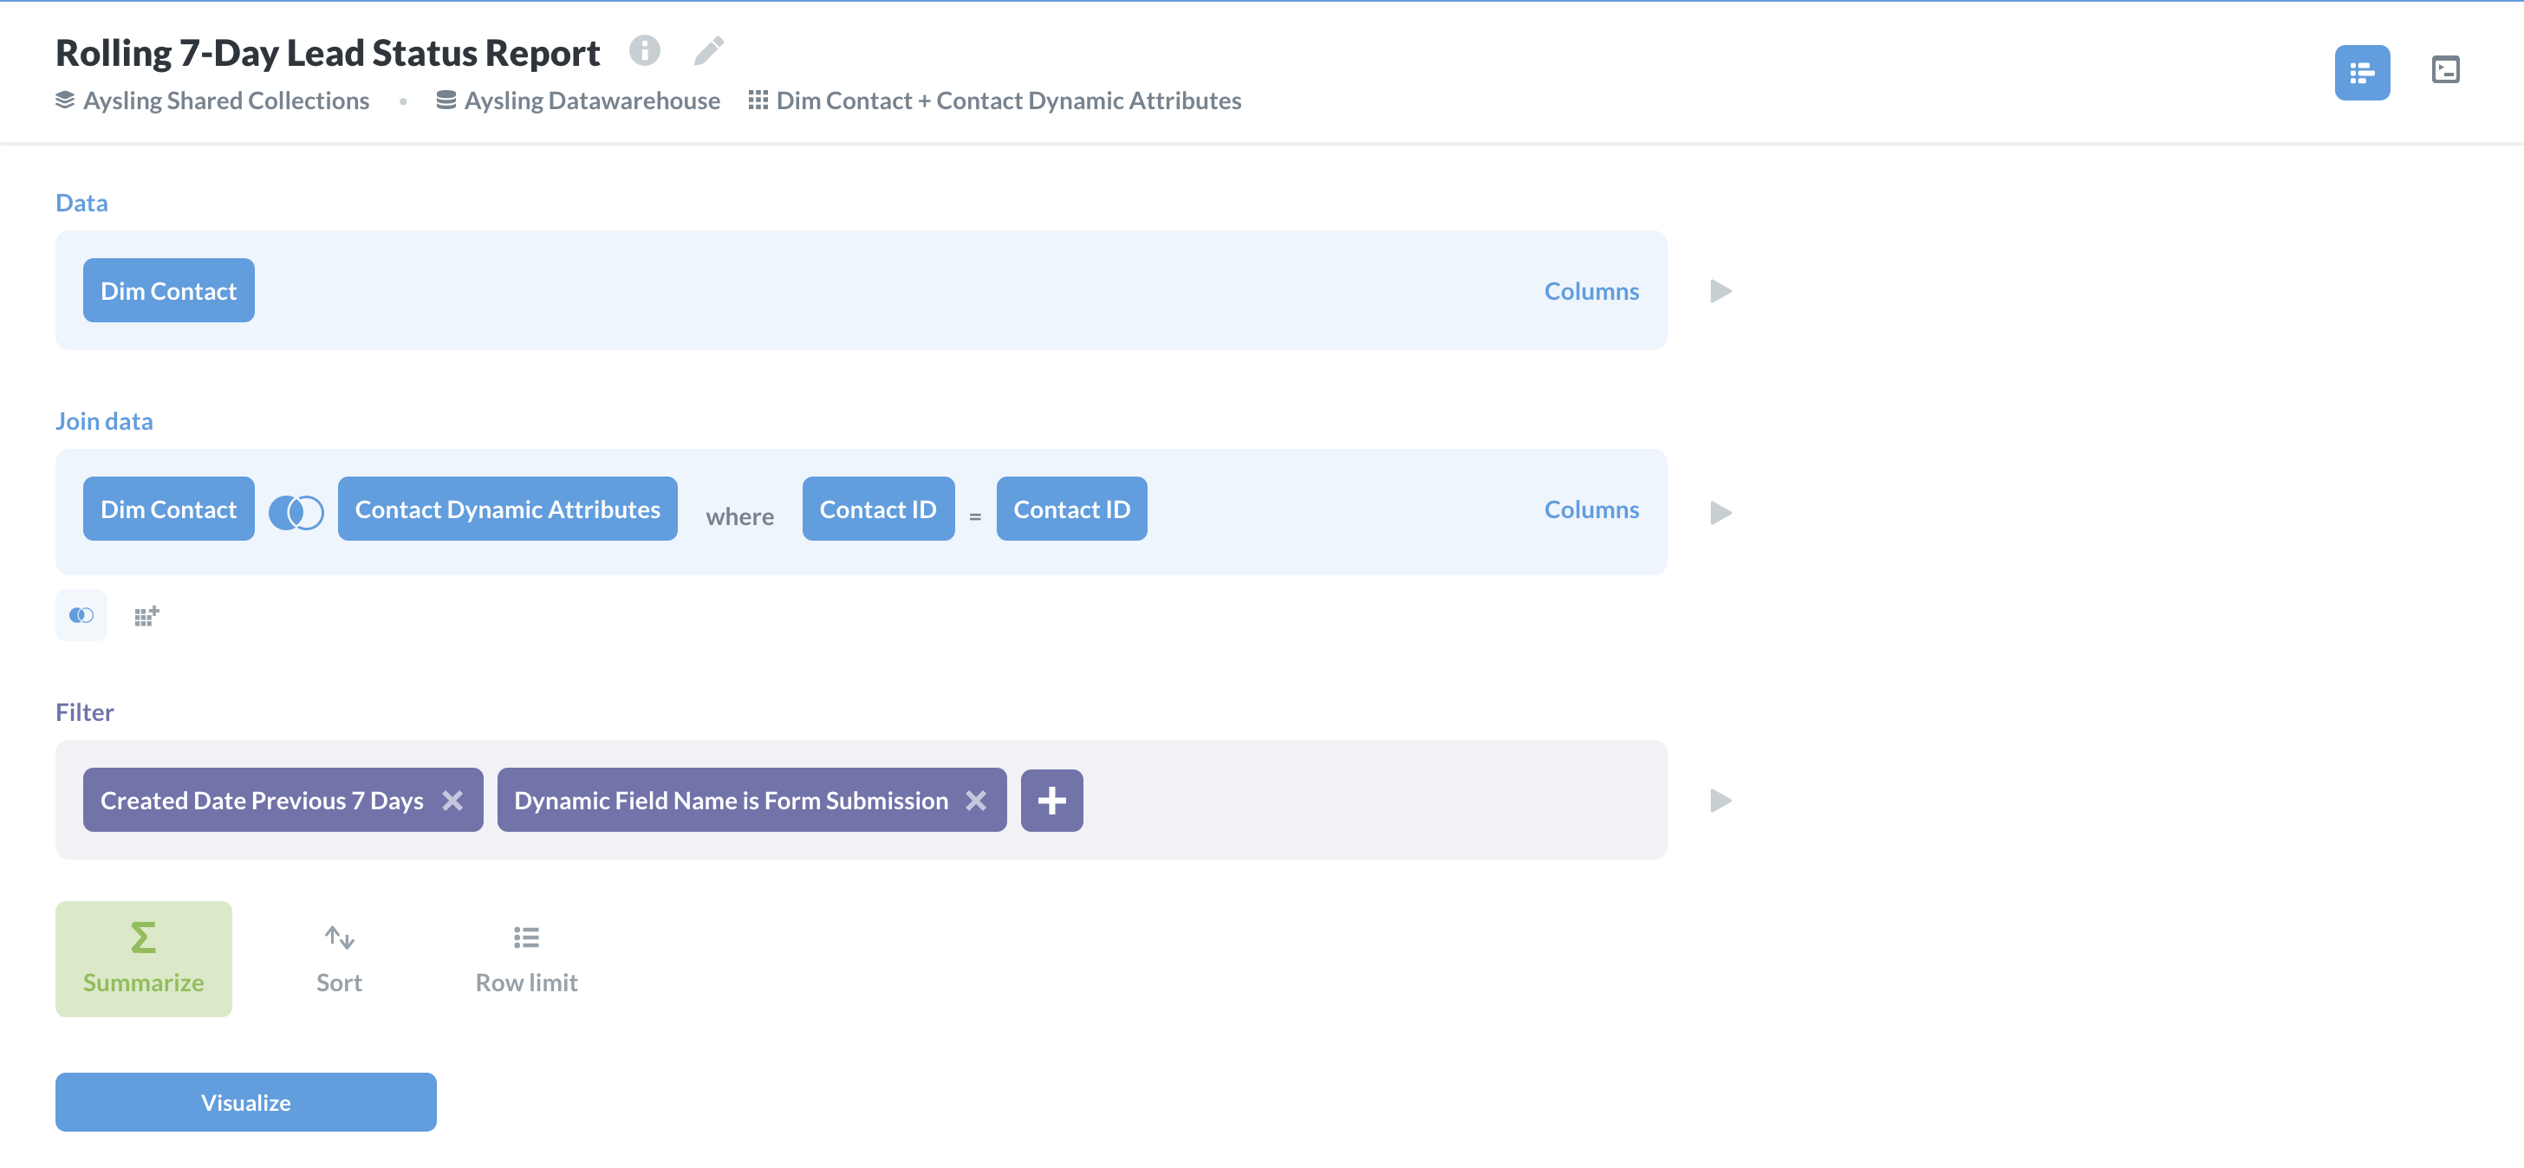This screenshot has height=1168, width=2524.
Task: Add a custom column with the grid-plus icon
Action: (x=145, y=615)
